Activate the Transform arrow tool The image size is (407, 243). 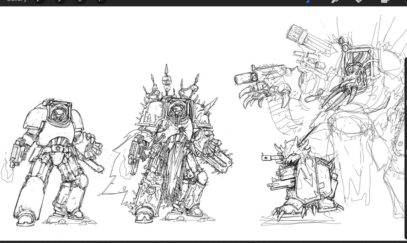pyautogui.click(x=101, y=1)
